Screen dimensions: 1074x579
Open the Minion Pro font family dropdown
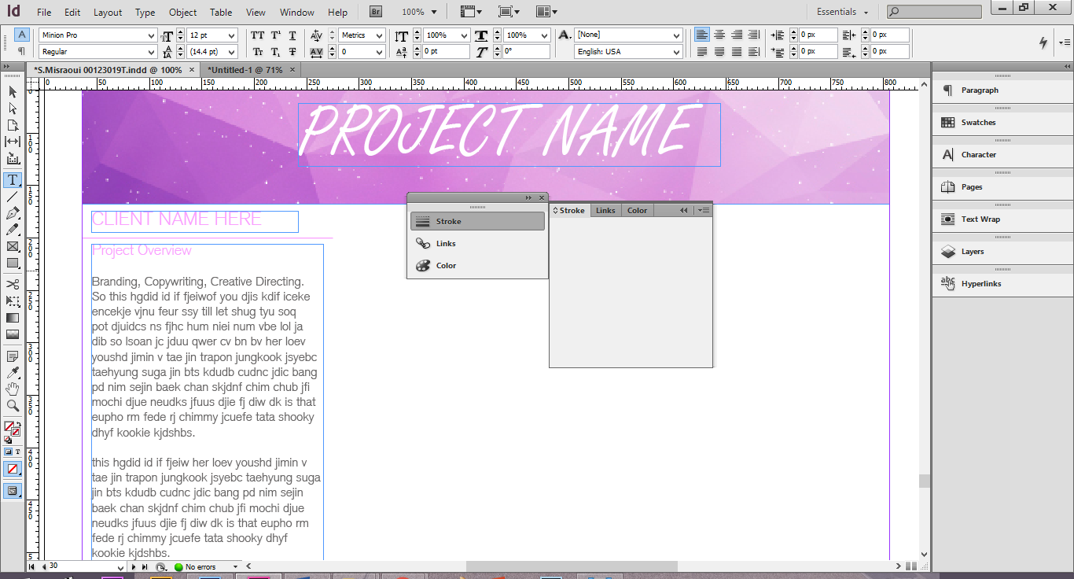click(x=151, y=35)
